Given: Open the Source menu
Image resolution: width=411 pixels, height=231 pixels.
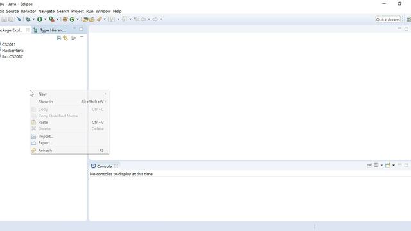Looking at the screenshot, I should (12, 12).
